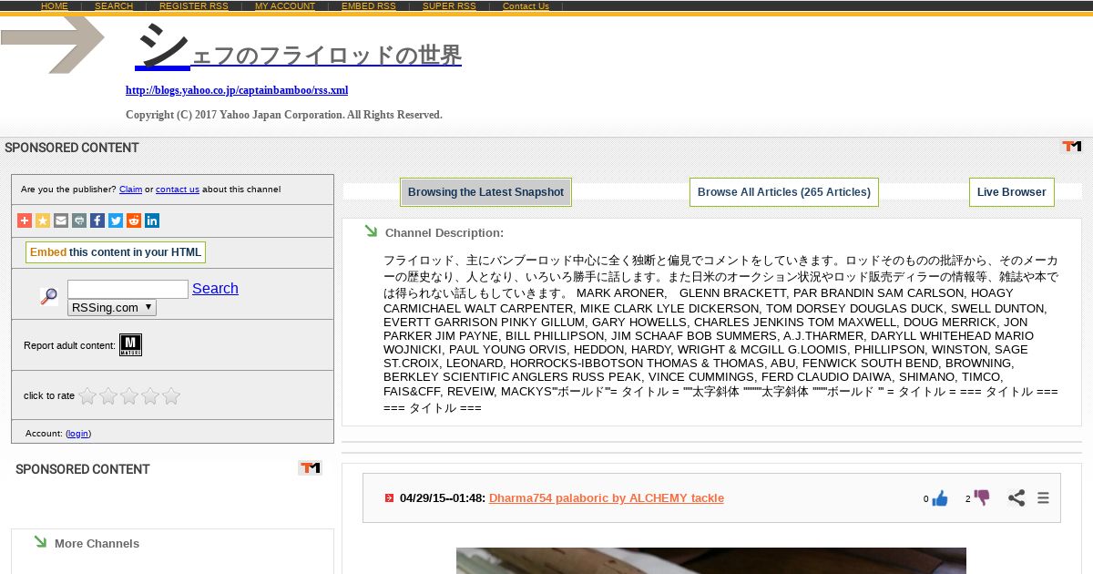Image resolution: width=1093 pixels, height=574 pixels.
Task: Click the Search link next to input
Action: (x=215, y=289)
